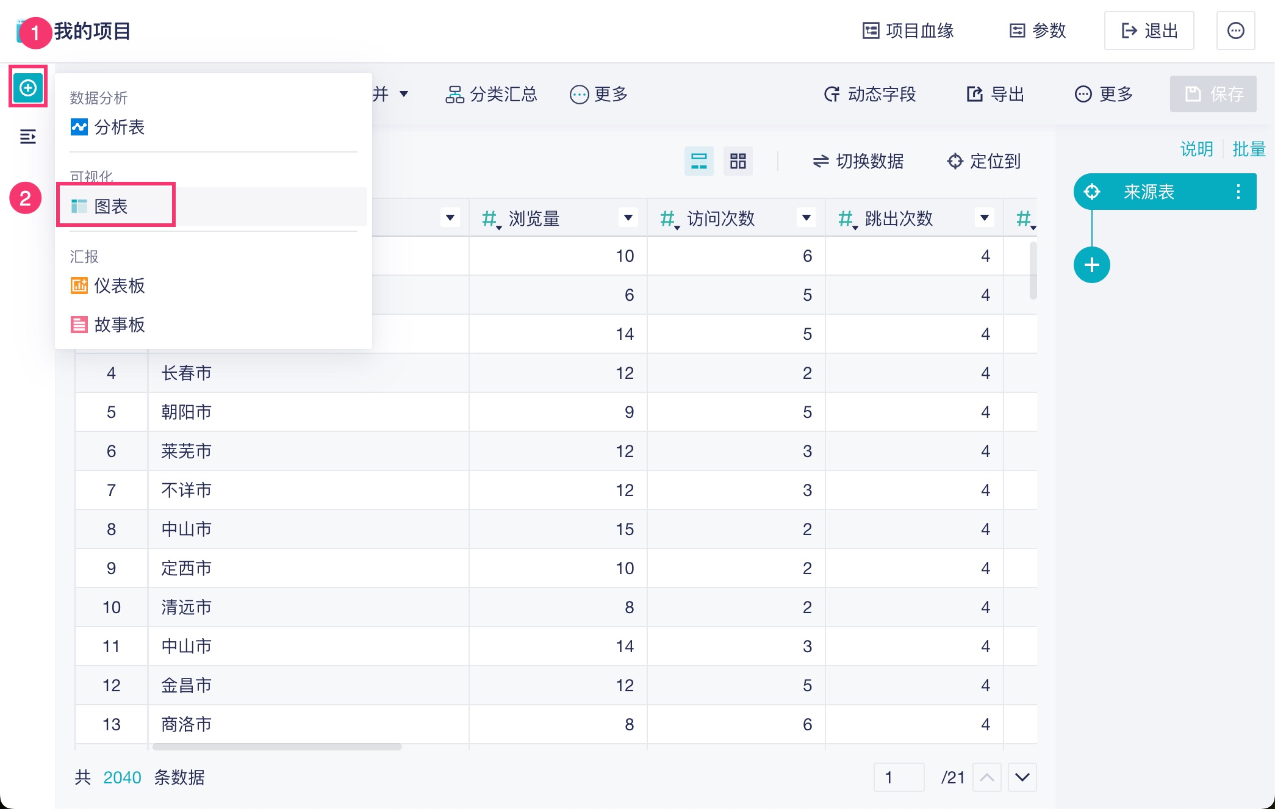Click the teal add-new plus icon in sidebar

point(28,88)
